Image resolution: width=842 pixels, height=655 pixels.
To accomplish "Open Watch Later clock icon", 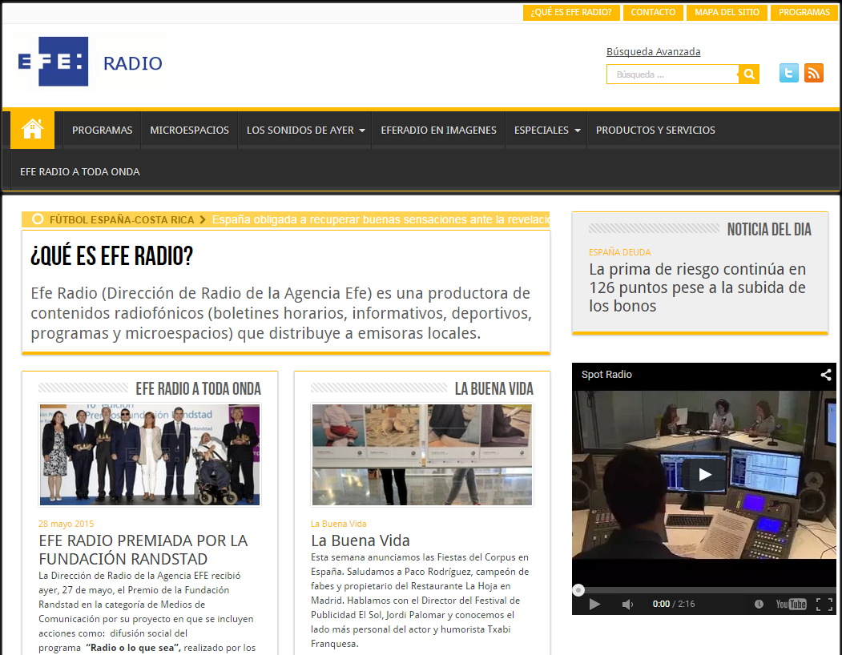I will (x=759, y=604).
